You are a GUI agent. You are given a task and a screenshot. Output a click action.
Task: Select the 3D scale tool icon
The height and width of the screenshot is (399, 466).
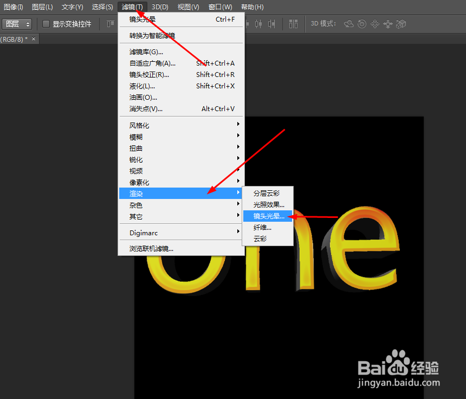pos(400,24)
